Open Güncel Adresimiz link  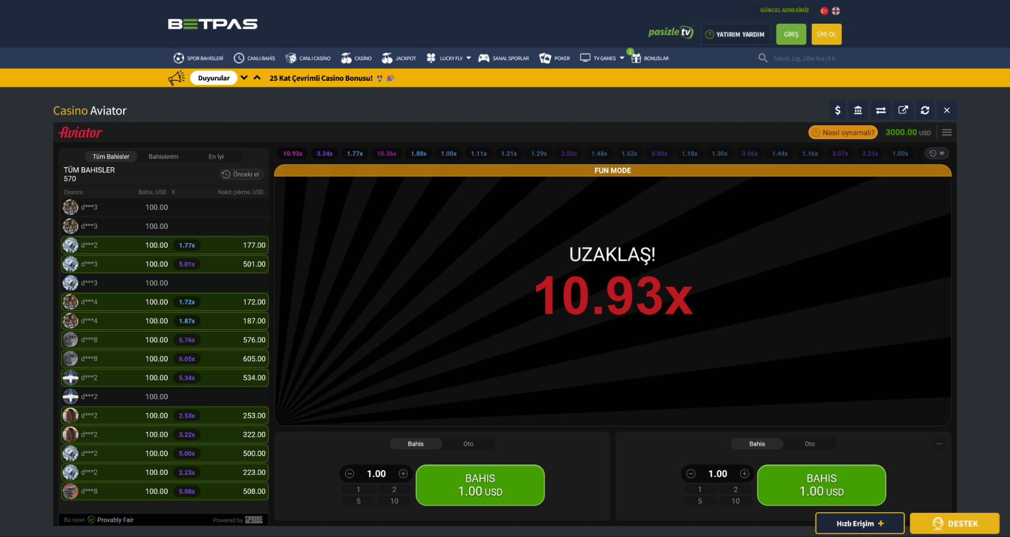784,10
